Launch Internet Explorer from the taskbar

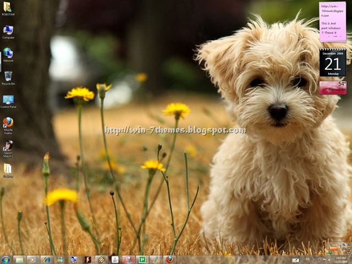click(47, 260)
